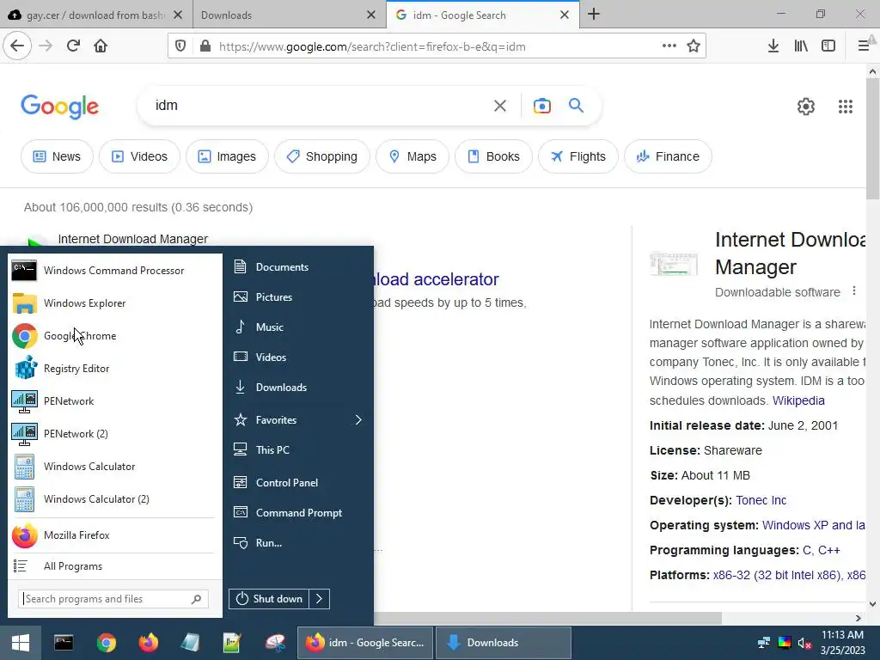Screen dimensions: 880x660
Task: Open knowledge panel three-dot more options
Action: pyautogui.click(x=854, y=290)
